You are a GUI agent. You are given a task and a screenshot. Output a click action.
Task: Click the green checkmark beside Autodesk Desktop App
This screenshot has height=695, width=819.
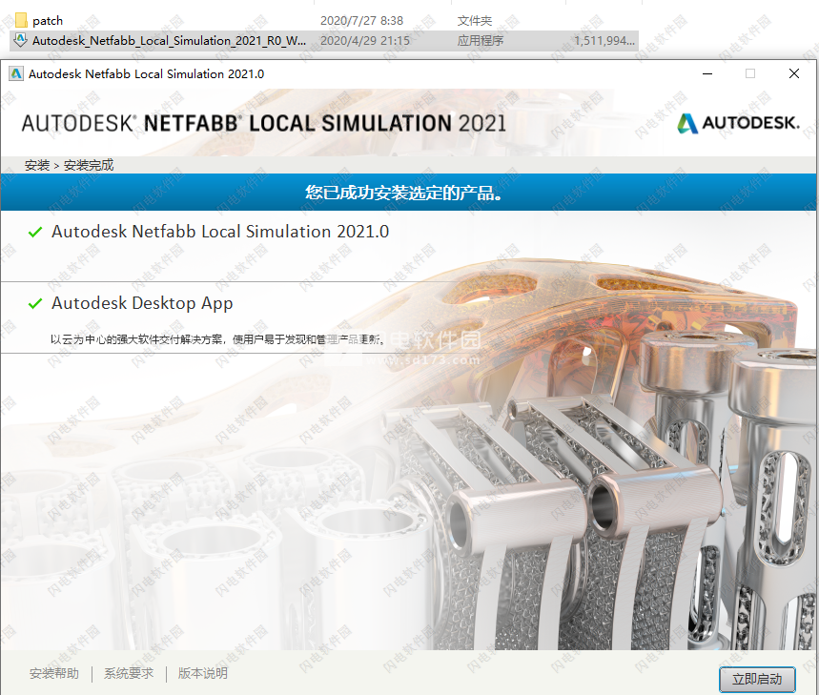click(x=35, y=303)
